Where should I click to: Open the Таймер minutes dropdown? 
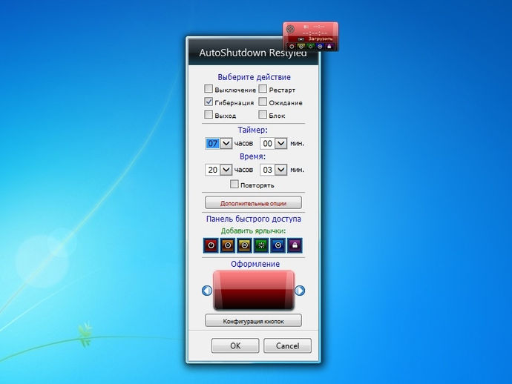[x=280, y=143]
